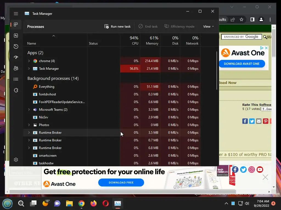This screenshot has width=281, height=210.
Task: Share page via Pinterest icon
Action: click(265, 121)
